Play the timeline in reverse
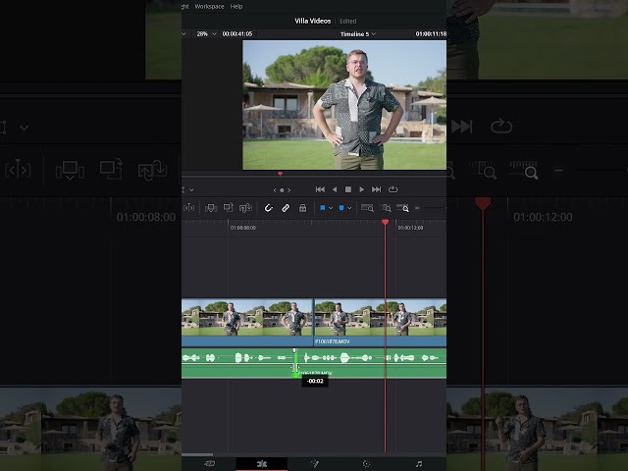 point(335,189)
